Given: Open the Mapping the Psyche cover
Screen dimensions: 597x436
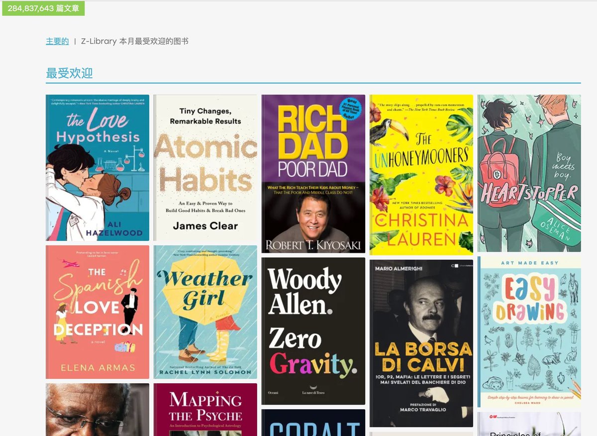Looking at the screenshot, I should tap(205, 410).
